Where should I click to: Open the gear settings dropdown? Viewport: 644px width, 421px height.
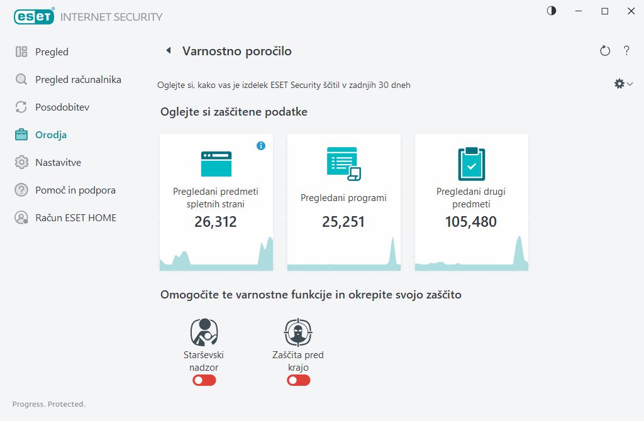[623, 84]
